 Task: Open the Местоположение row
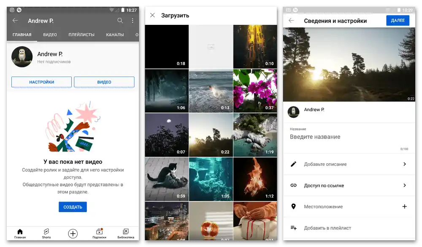[x=349, y=207]
